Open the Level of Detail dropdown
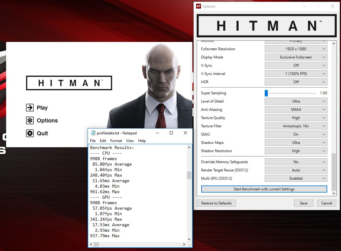The height and width of the screenshot is (251, 341). tap(296, 101)
